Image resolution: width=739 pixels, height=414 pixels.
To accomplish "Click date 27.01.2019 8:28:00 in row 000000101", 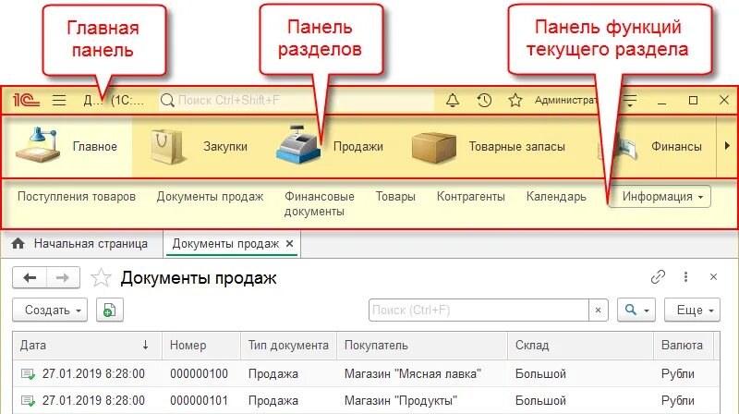I will coord(93,401).
